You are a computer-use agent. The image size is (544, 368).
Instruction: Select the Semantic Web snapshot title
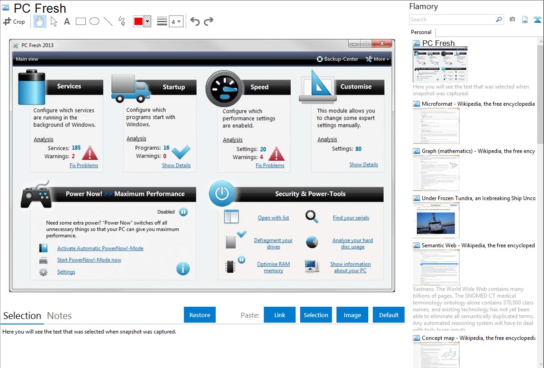(x=478, y=245)
